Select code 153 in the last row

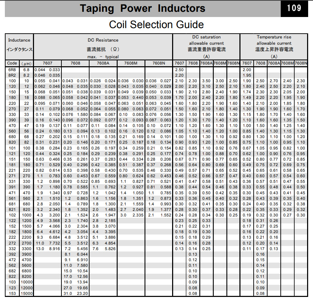pyautogui.click(x=12, y=293)
